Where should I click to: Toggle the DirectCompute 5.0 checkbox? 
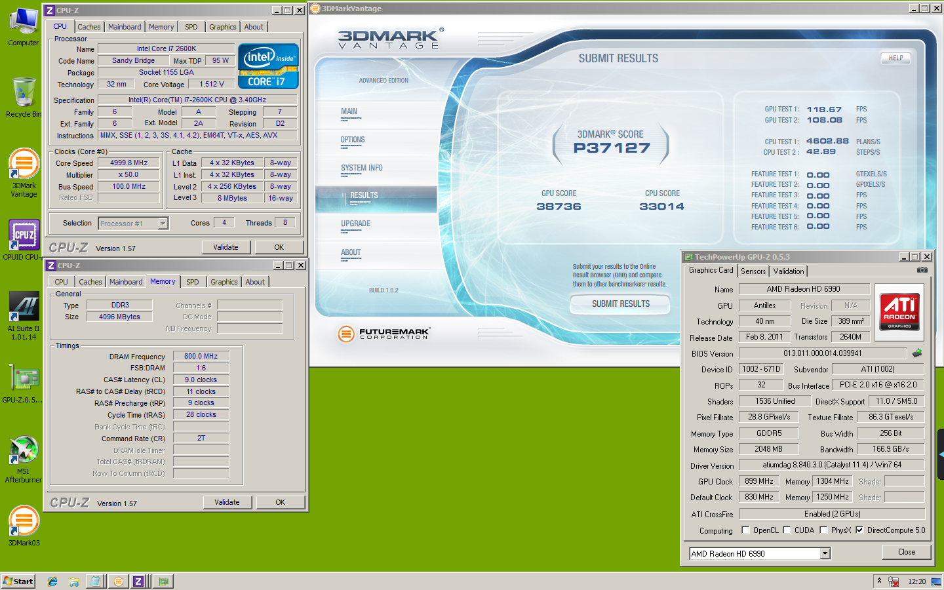coord(859,530)
